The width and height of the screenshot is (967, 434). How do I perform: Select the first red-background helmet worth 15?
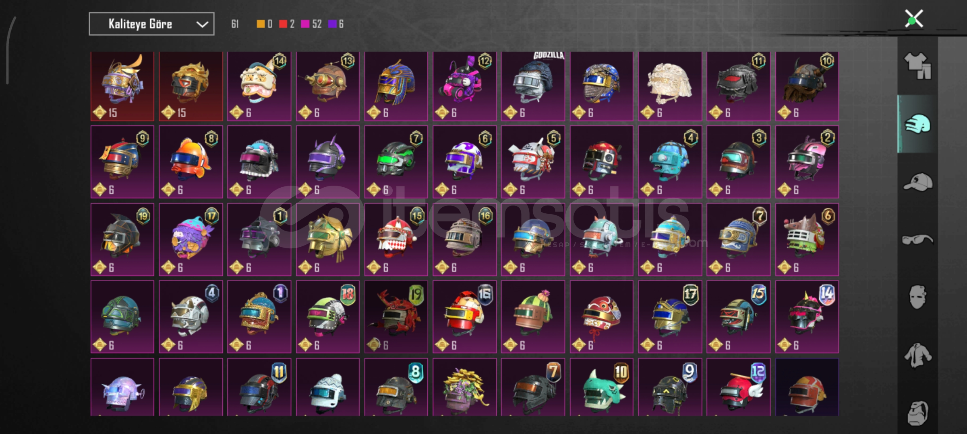click(x=122, y=86)
